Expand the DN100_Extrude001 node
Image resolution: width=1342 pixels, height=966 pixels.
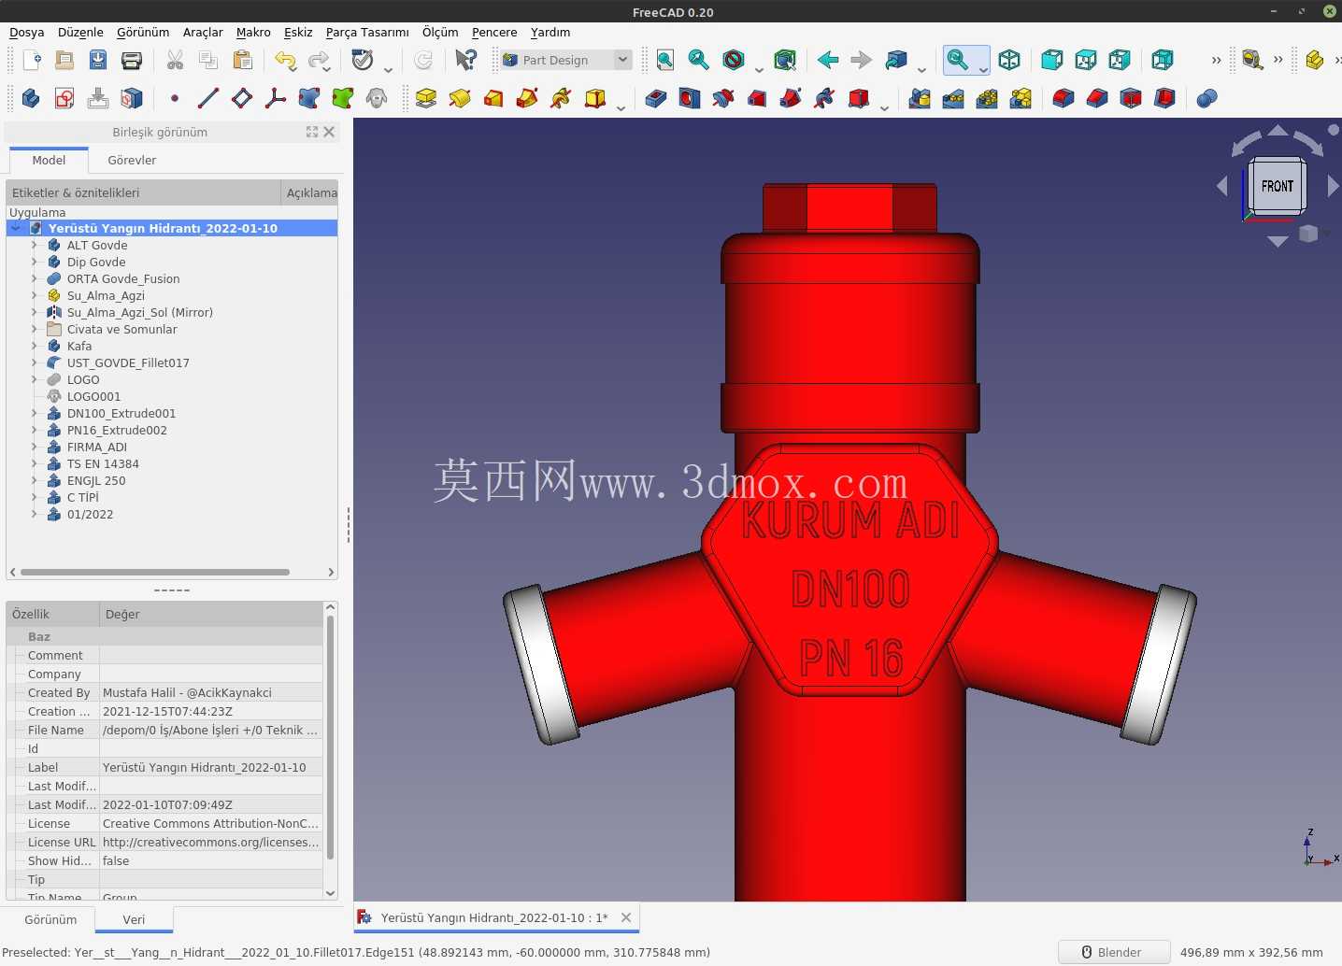(35, 413)
